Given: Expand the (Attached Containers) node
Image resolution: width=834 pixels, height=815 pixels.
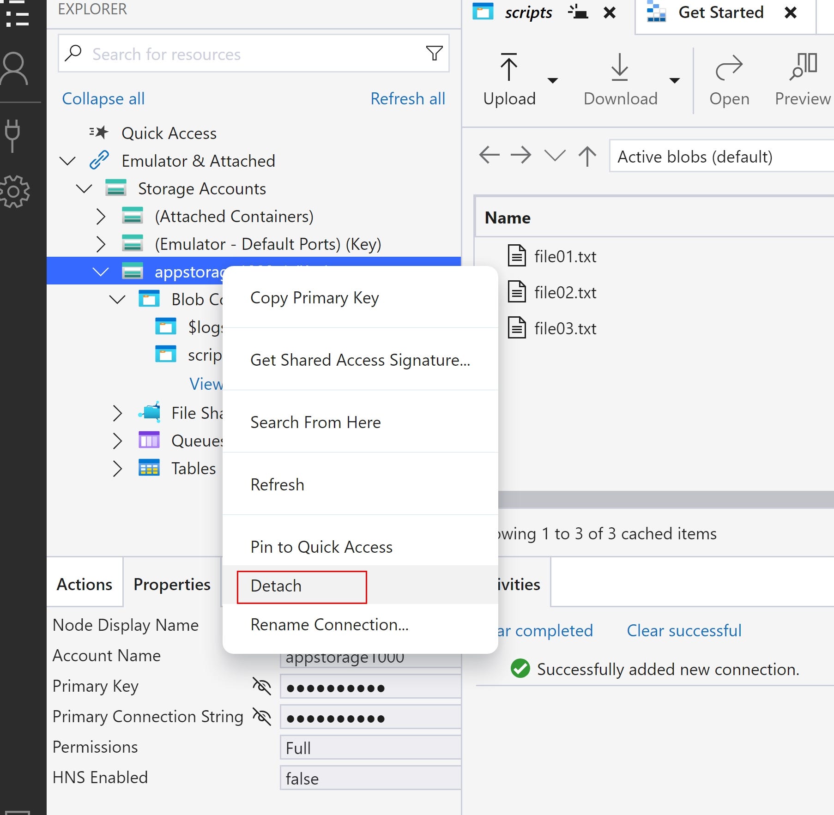Looking at the screenshot, I should point(100,216).
